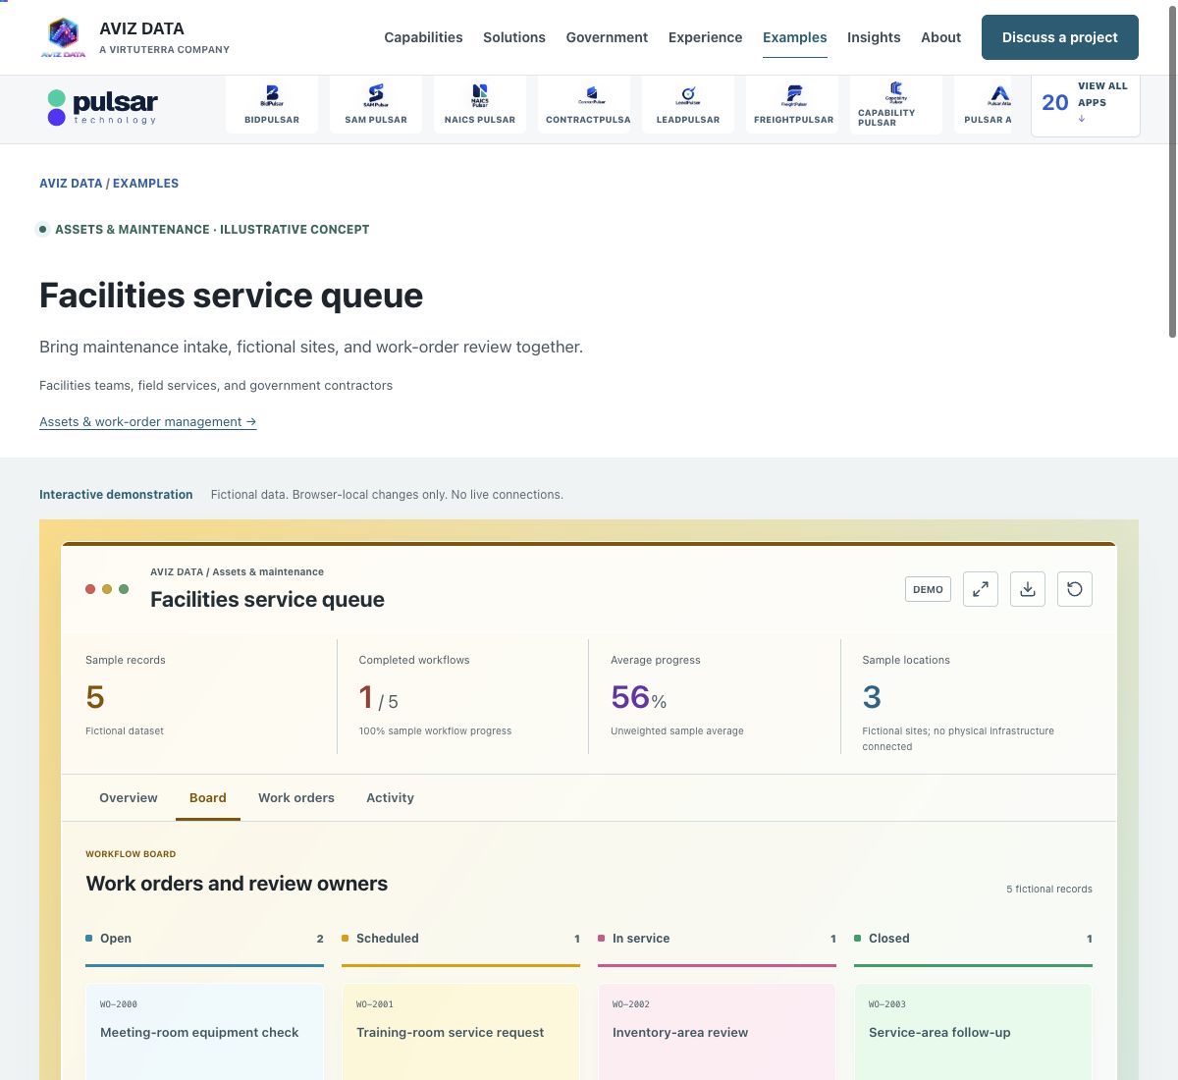
Task: Reset the demo with the refresh icon
Action: (1075, 589)
